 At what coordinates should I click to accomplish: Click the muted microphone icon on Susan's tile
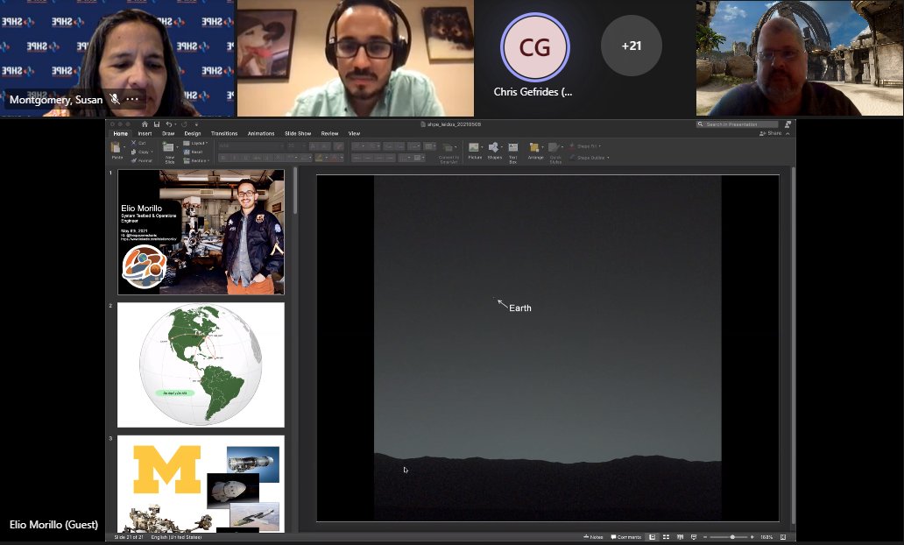(x=115, y=99)
